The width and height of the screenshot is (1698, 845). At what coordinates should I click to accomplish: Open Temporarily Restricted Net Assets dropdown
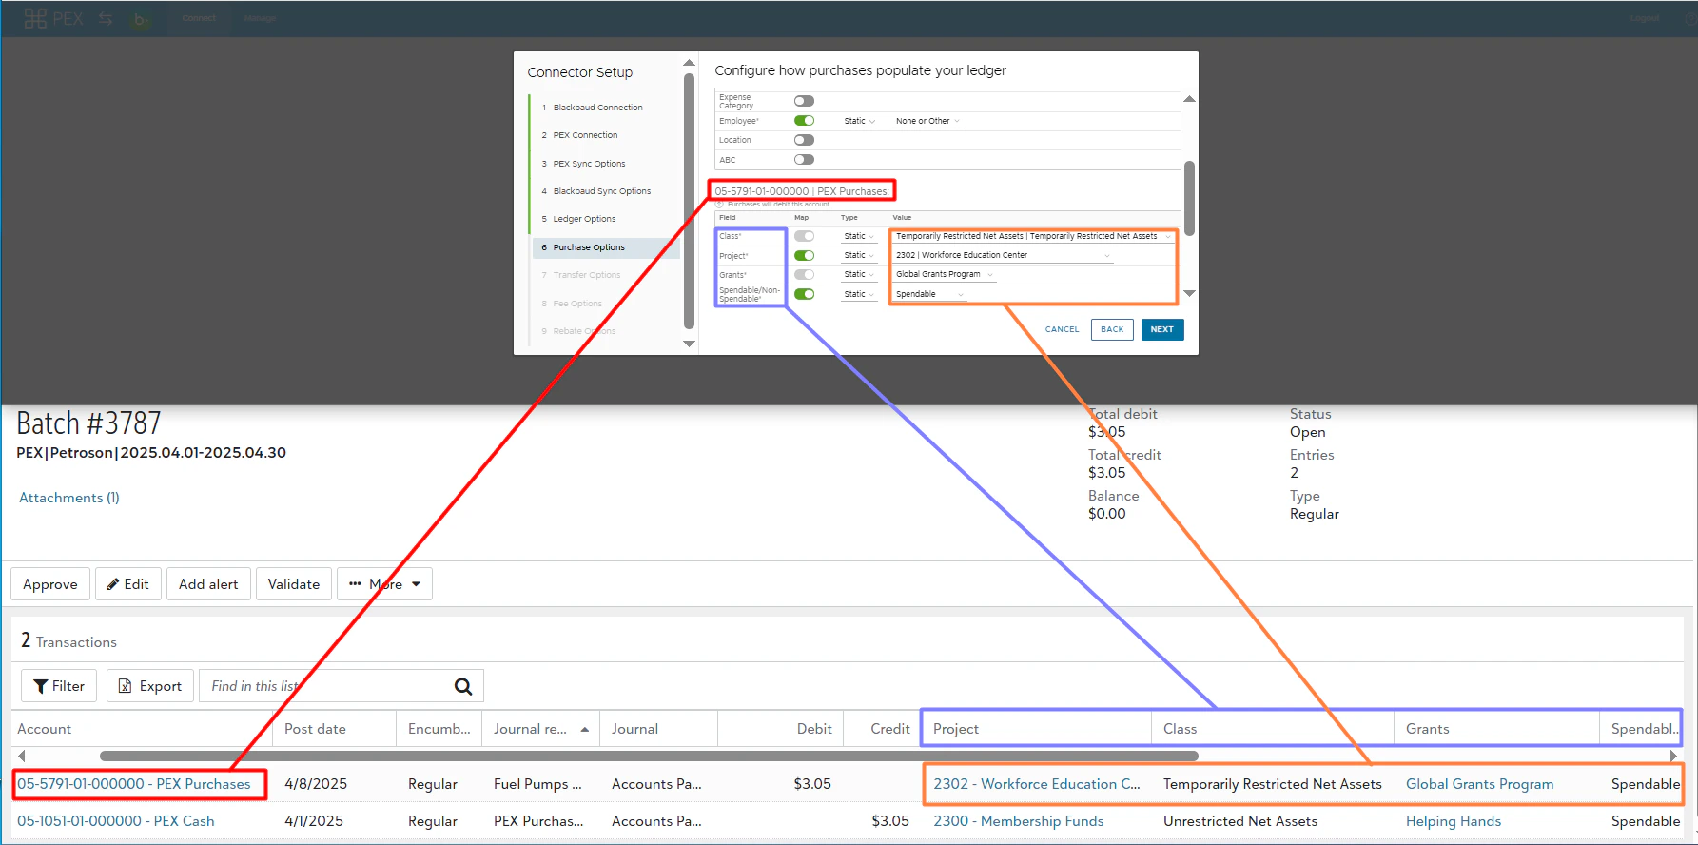point(1033,236)
